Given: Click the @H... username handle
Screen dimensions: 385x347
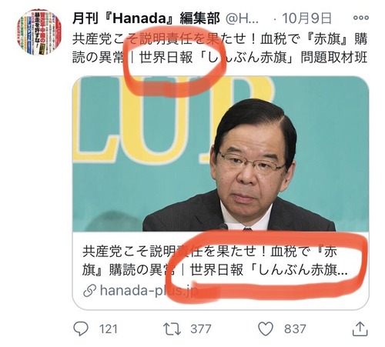Looking at the screenshot, I should click(242, 18).
